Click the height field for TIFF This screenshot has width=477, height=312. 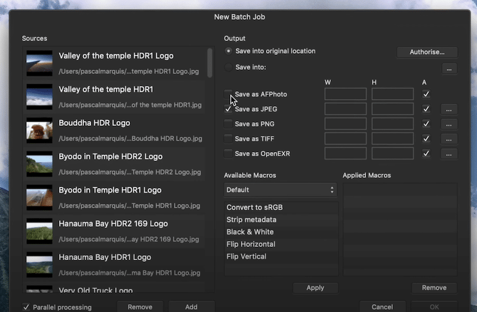point(392,139)
